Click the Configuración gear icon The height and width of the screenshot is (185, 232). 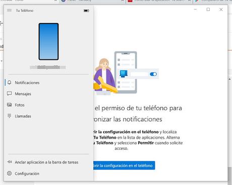(x=10, y=173)
